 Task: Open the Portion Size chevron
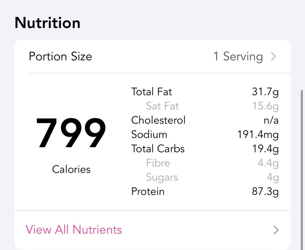[x=273, y=56]
